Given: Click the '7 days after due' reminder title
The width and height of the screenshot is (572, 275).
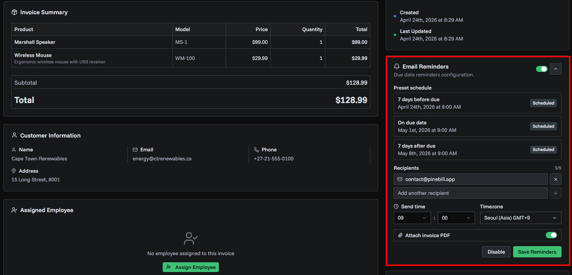Looking at the screenshot, I should [x=416, y=146].
